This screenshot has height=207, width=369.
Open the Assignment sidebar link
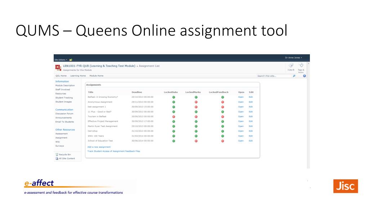tap(61, 138)
